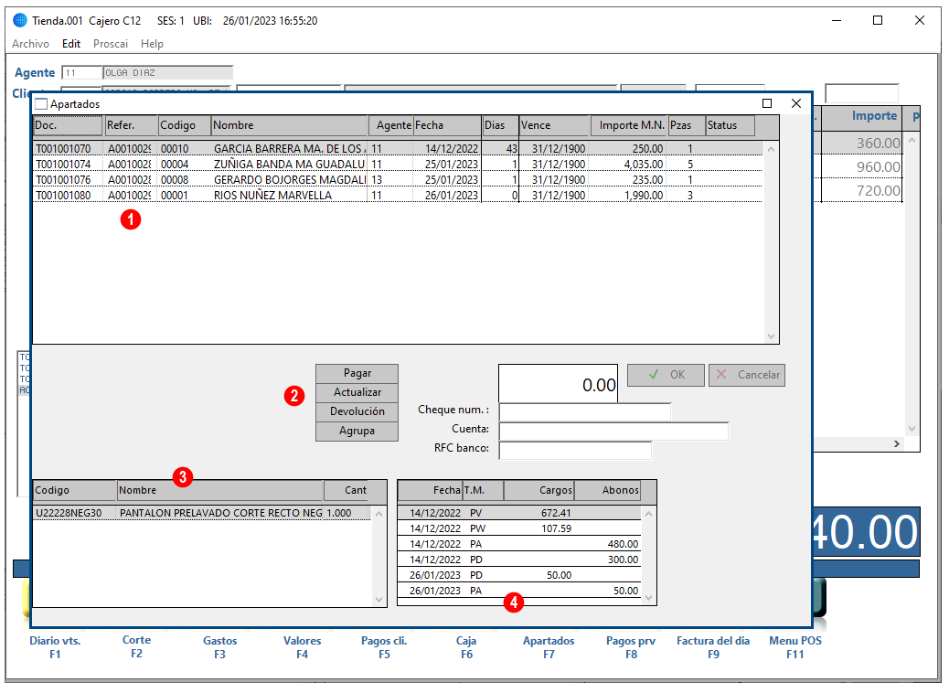The width and height of the screenshot is (949, 693).
Task: Click the Cargos column header
Action: point(538,490)
